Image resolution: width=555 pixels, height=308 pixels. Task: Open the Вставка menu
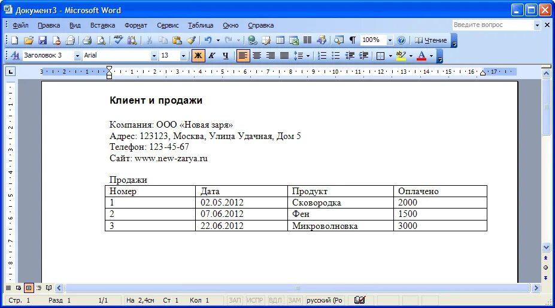(102, 25)
